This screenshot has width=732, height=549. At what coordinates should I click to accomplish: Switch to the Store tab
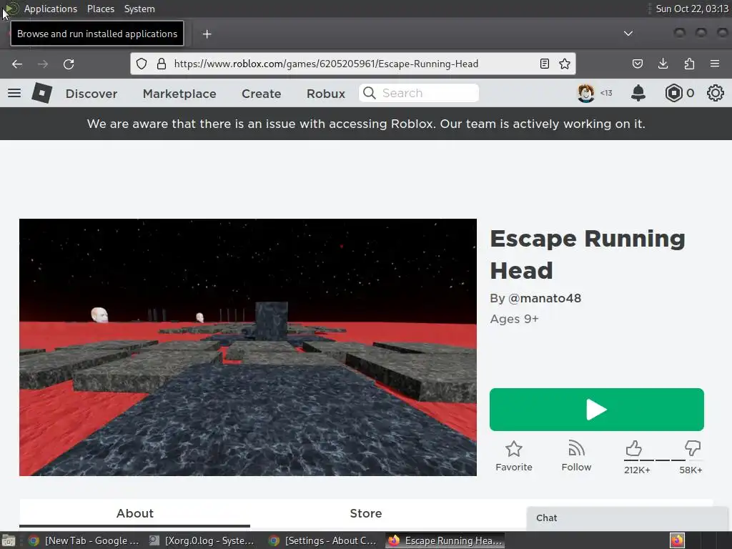[x=365, y=513]
